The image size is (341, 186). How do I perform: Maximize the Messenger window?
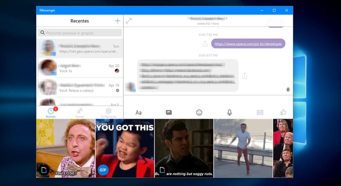(274, 10)
